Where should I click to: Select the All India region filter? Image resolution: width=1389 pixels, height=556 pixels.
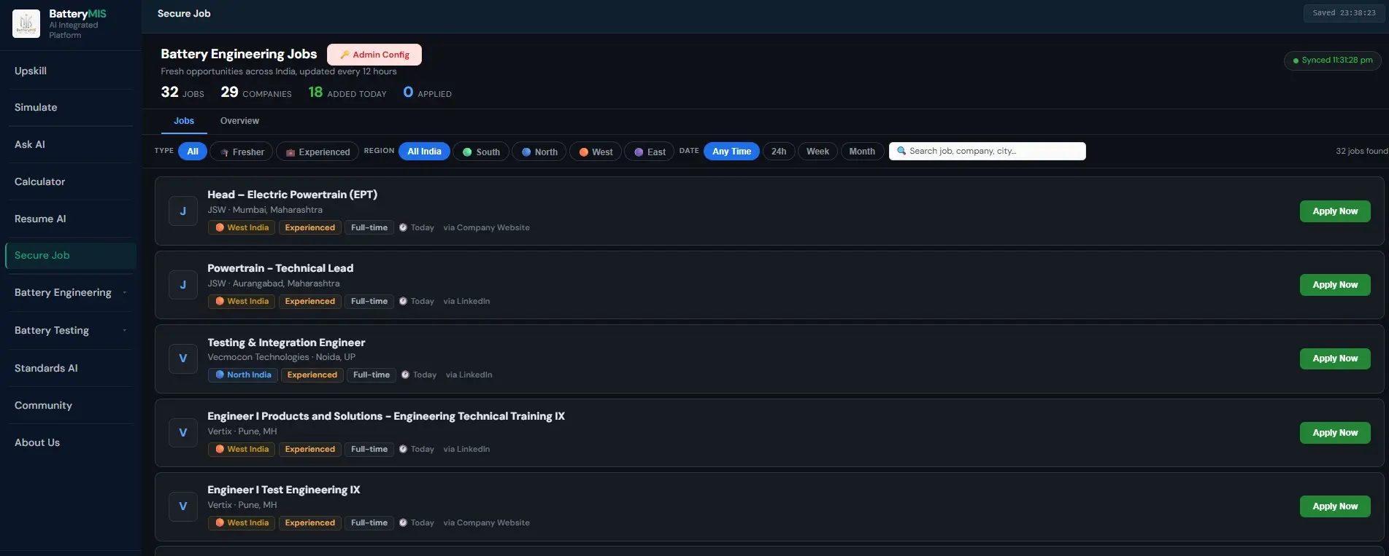click(x=424, y=152)
